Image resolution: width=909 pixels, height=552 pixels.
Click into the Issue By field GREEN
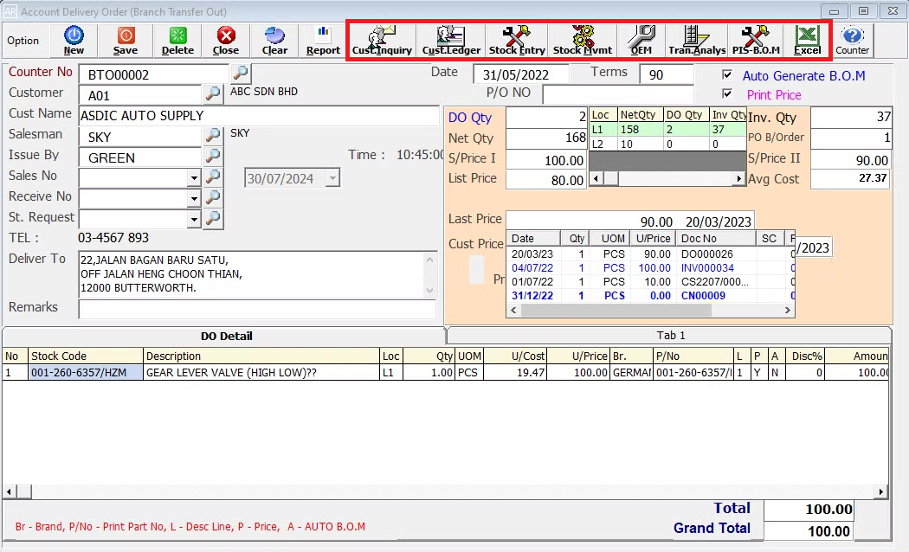(140, 157)
